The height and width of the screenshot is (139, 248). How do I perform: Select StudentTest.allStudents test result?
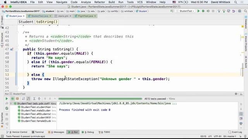pyautogui.click(x=36, y=114)
